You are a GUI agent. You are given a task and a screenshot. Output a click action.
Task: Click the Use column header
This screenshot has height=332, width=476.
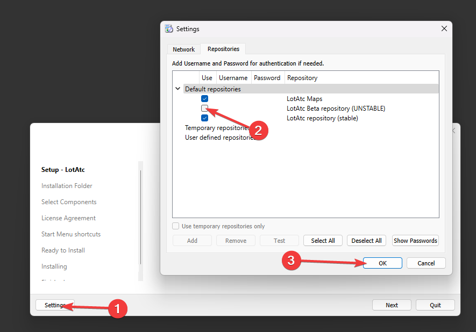click(208, 77)
